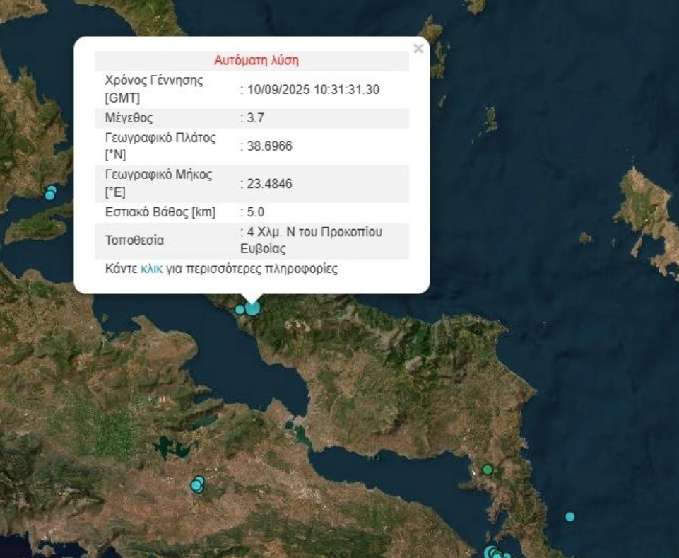
Task: Click the 'Τοποθεσία' label
Action: (135, 240)
